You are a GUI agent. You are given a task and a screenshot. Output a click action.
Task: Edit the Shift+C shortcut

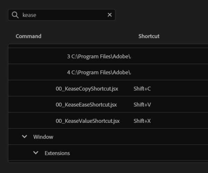click(142, 89)
